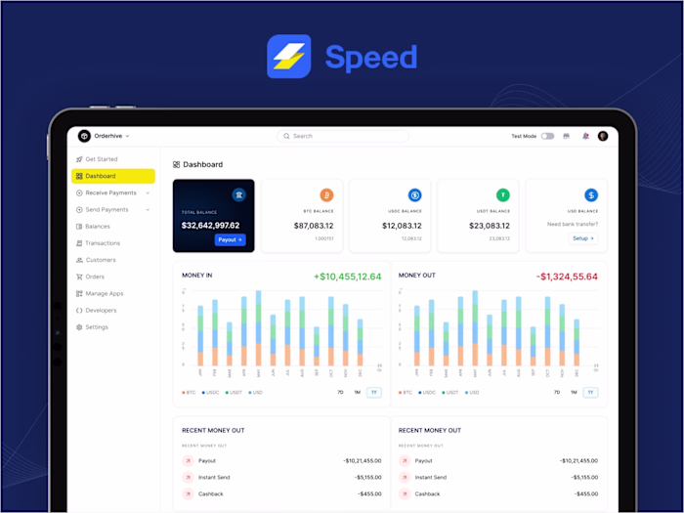
Task: Click the Customers people icon
Action: pyautogui.click(x=79, y=260)
